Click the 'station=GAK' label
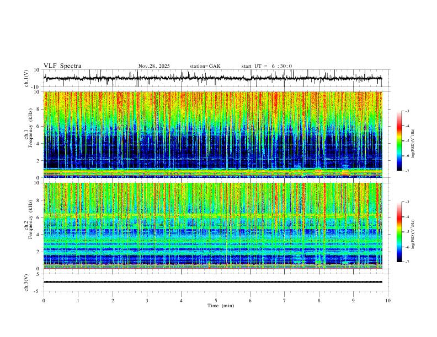 [x=205, y=66]
